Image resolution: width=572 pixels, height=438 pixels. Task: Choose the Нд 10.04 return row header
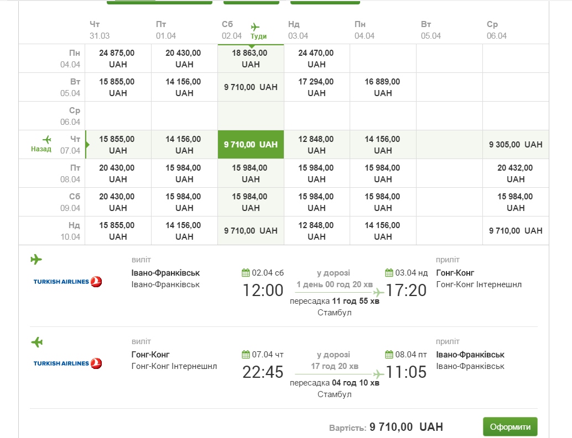tap(71, 231)
